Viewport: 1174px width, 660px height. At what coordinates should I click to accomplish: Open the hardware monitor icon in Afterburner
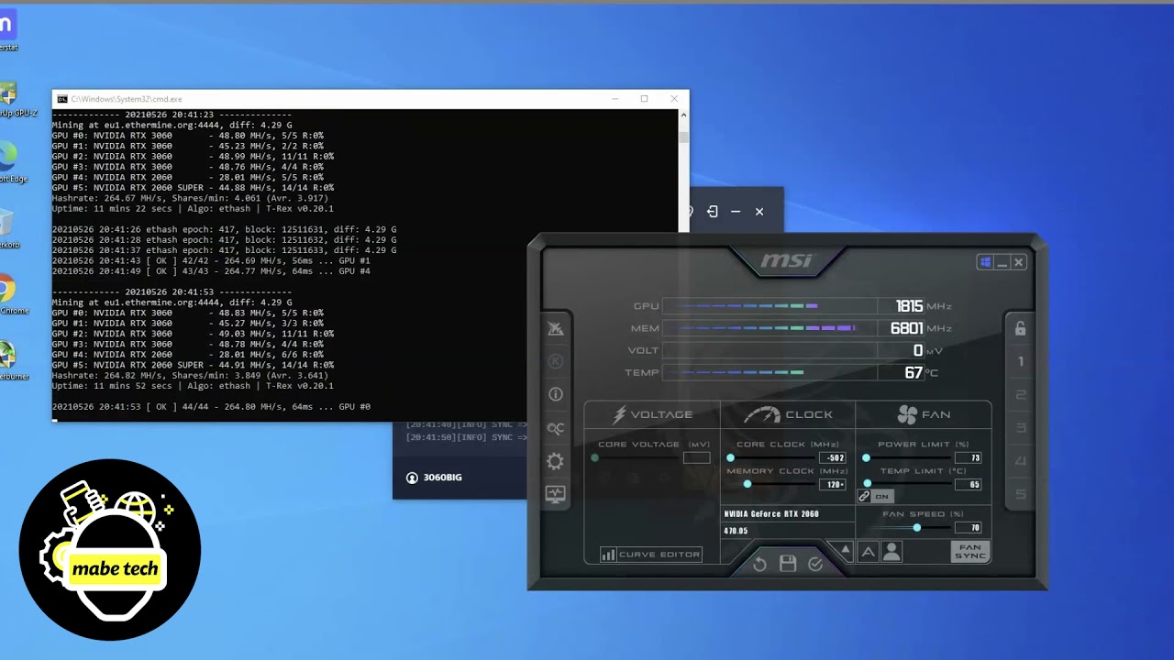(555, 494)
